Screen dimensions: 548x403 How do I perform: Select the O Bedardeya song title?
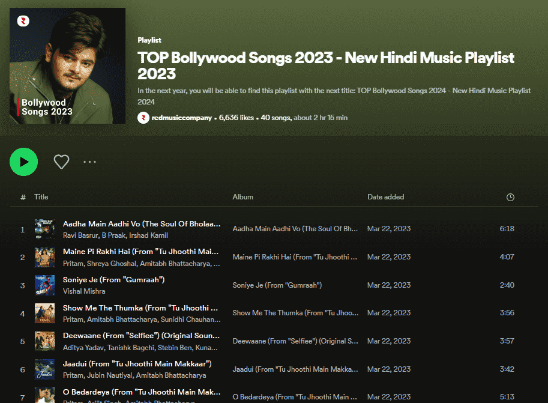(142, 392)
